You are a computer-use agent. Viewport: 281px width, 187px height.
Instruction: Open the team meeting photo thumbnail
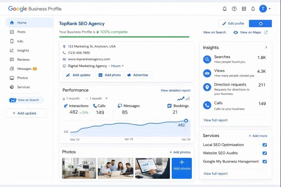(x=116, y=168)
